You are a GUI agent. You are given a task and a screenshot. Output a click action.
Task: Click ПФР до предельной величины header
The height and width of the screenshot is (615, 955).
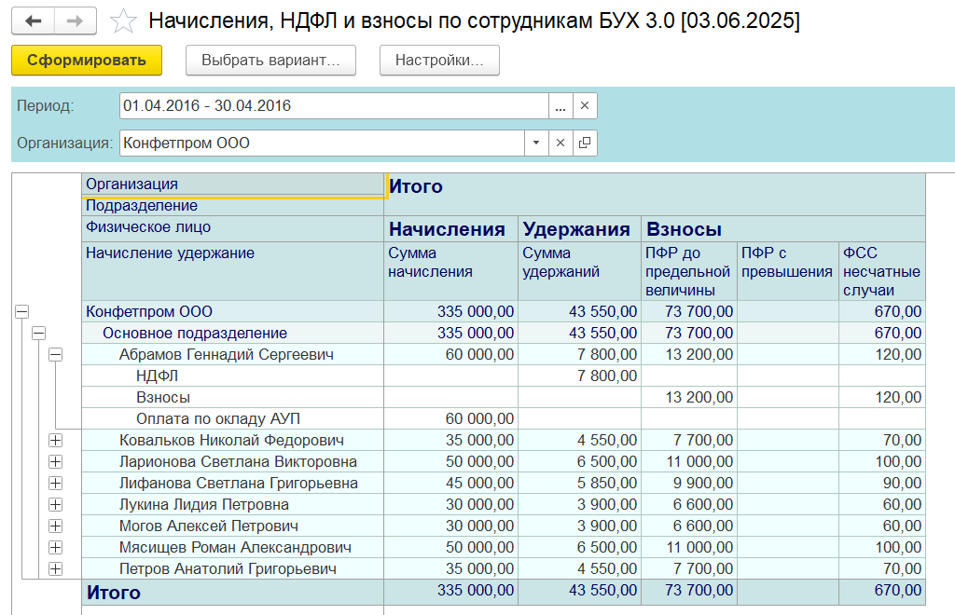click(689, 271)
